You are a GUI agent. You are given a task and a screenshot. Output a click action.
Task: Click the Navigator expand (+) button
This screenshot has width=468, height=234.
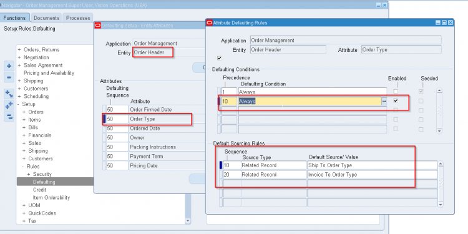tap(9, 66)
